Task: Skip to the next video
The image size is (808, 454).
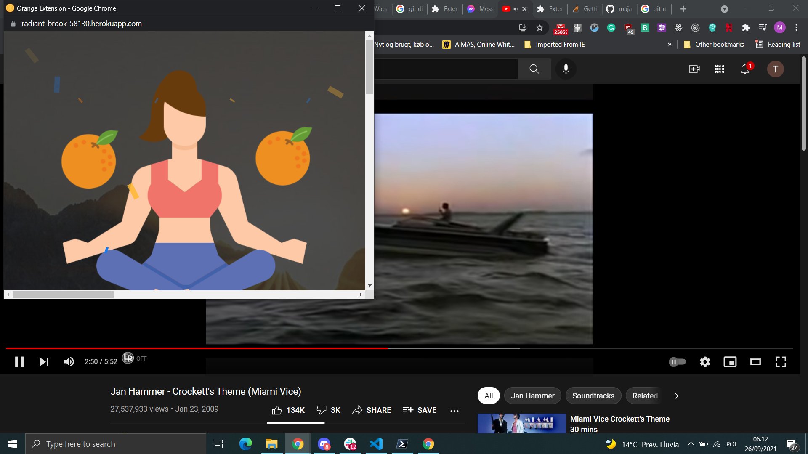Action: [x=44, y=362]
